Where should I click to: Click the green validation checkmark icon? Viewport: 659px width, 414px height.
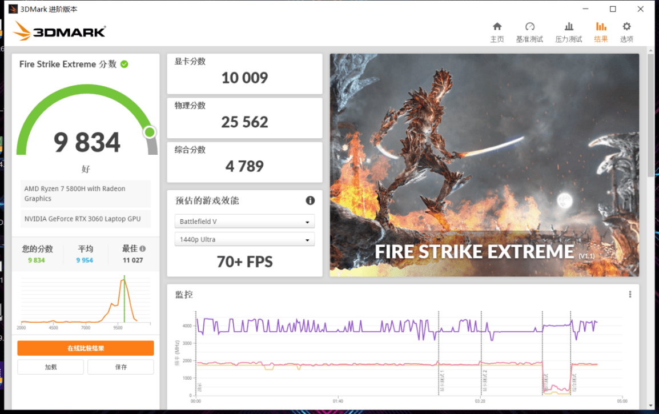[x=124, y=65]
